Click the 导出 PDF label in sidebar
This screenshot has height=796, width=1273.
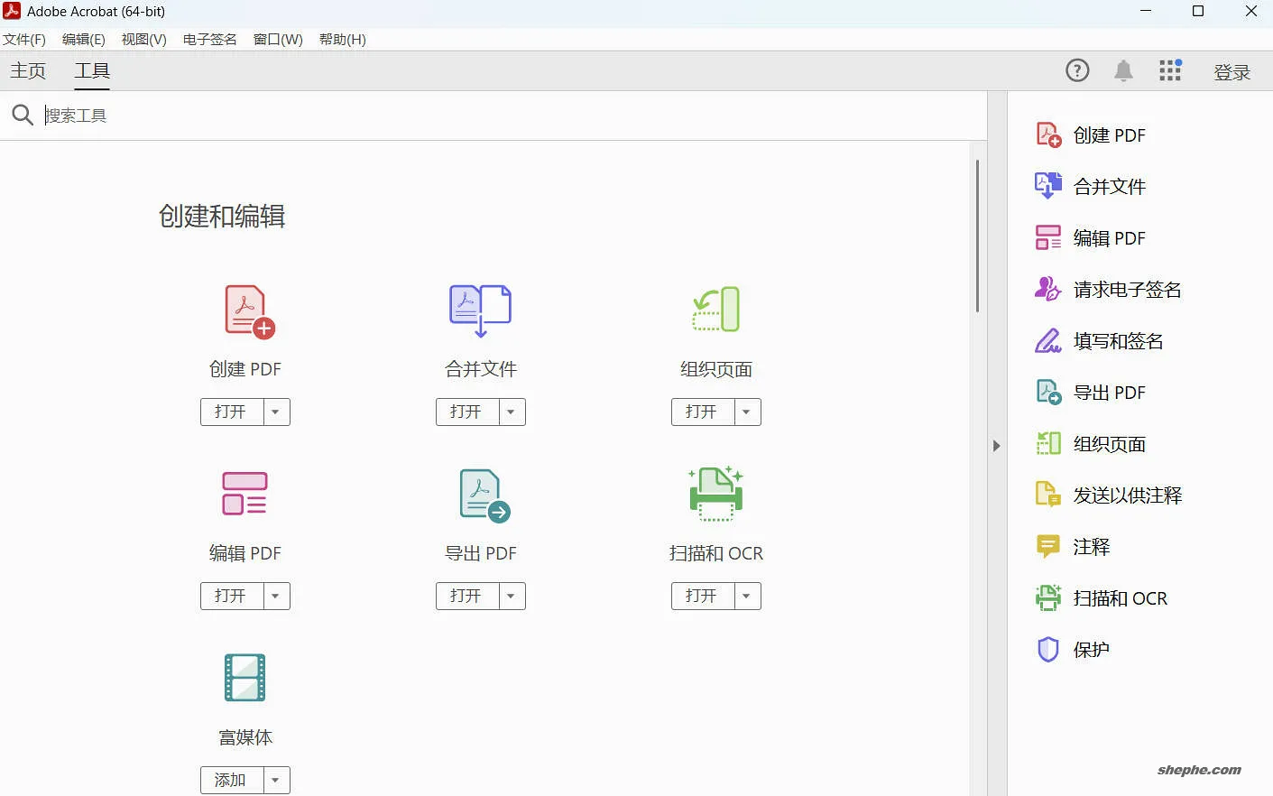(1110, 393)
